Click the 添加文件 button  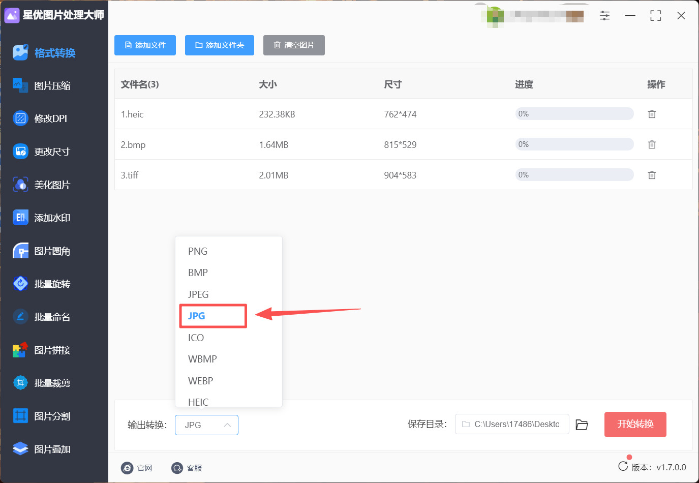coord(145,45)
